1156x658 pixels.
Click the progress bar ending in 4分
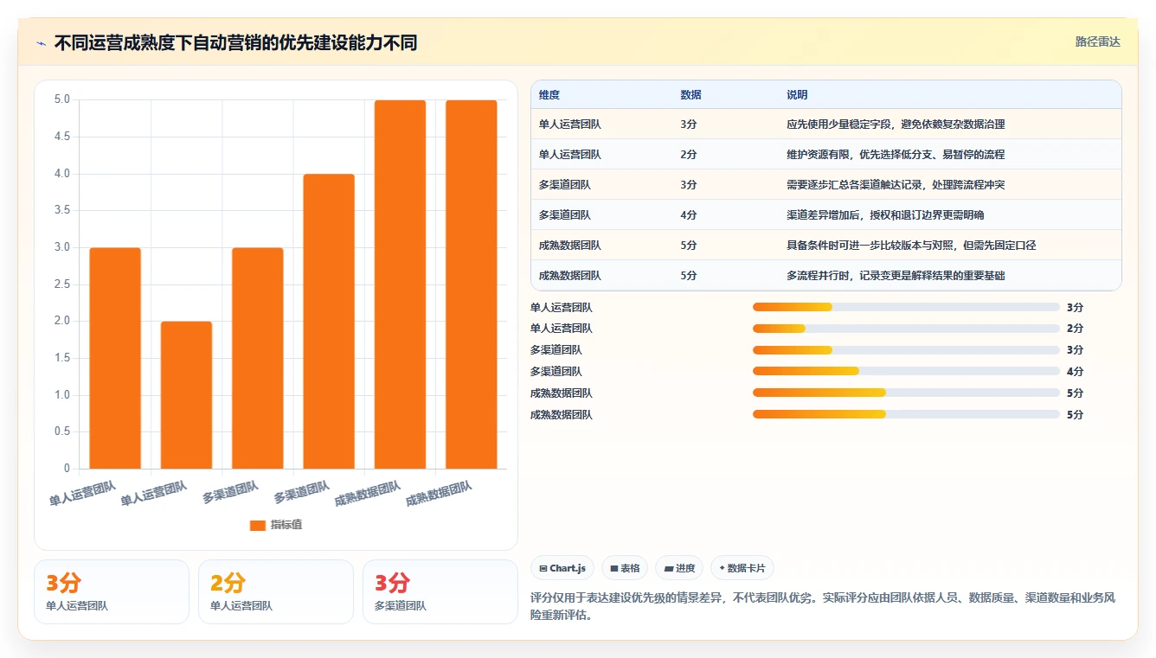(x=906, y=371)
